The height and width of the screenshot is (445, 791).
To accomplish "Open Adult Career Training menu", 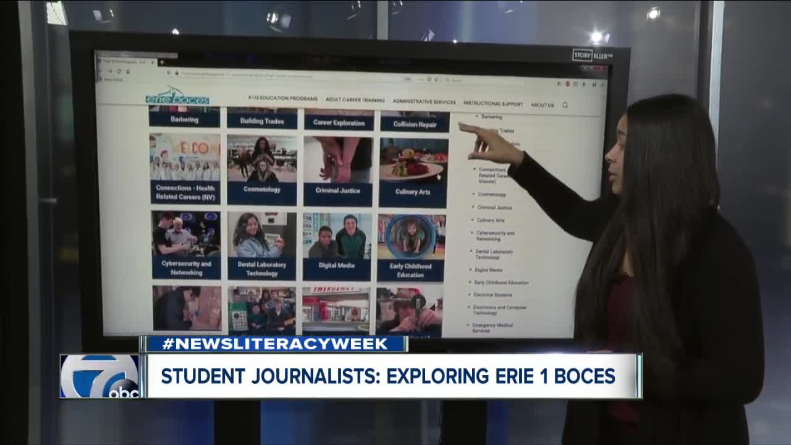I will (x=355, y=100).
